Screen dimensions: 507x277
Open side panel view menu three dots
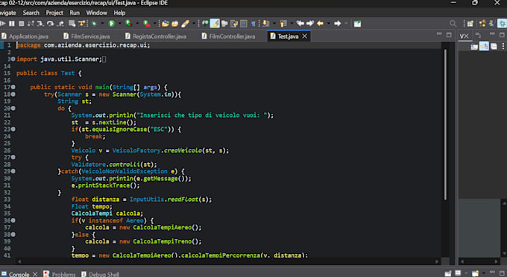coord(503,47)
